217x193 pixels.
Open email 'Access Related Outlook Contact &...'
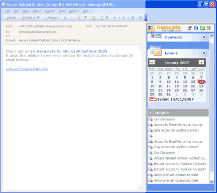178,158
